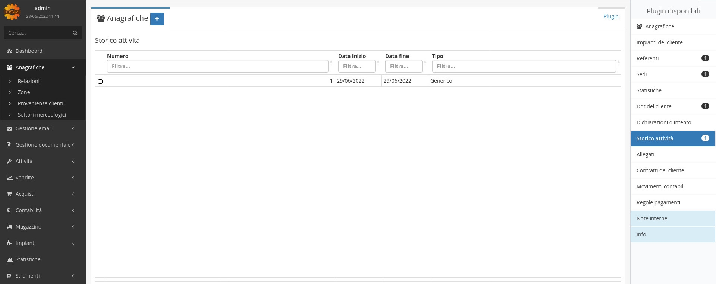Viewport: 716px width, 284px height.
Task: Click the Magazzino truck icon
Action: pos(9,227)
